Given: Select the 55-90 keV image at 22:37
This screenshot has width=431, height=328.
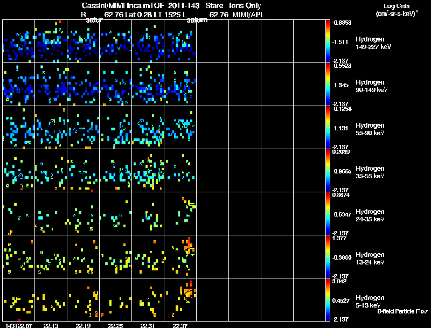Looking at the screenshot, I should point(180,128).
